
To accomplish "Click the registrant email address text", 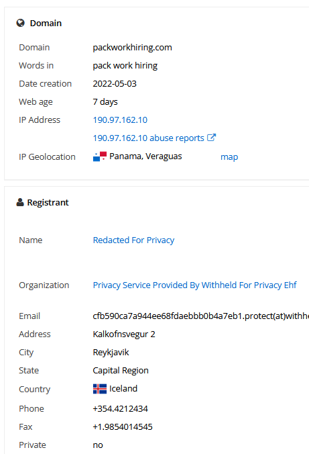I will coord(201,316).
